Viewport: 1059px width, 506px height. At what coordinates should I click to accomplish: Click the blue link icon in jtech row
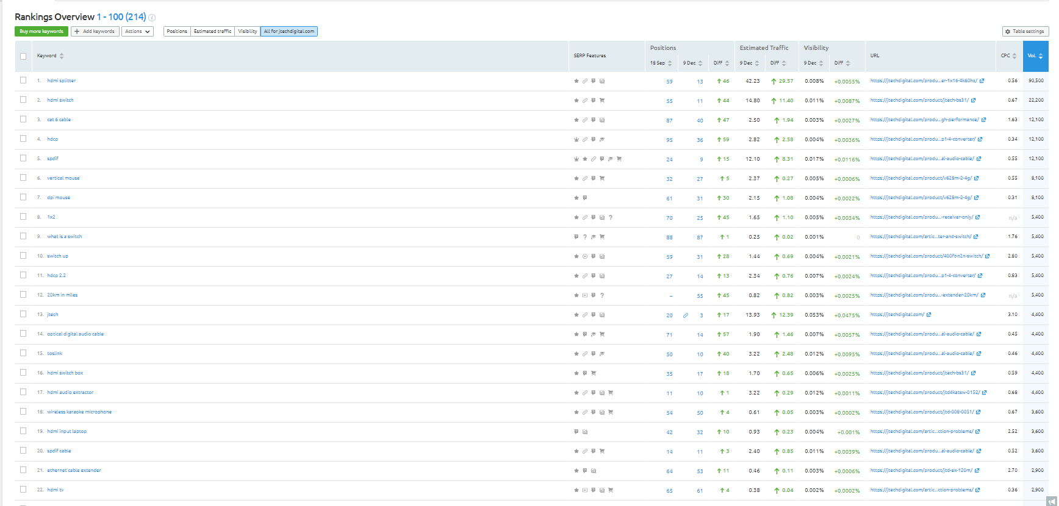686,315
